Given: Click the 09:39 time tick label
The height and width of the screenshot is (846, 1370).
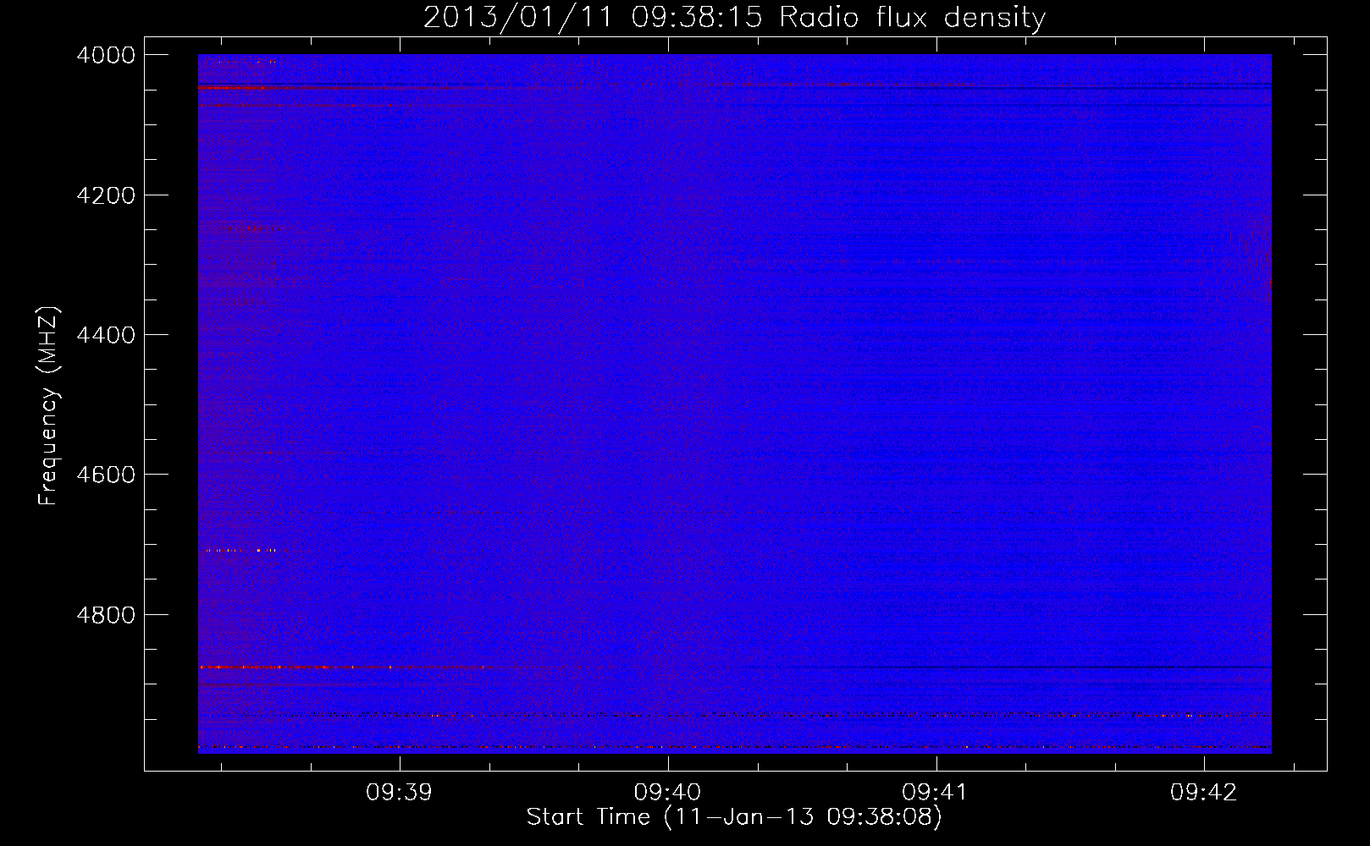Looking at the screenshot, I should [399, 793].
